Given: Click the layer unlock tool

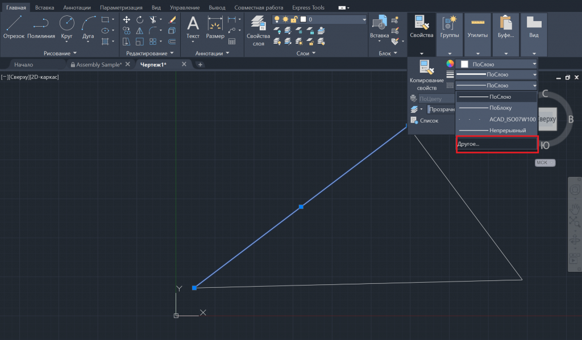Looking at the screenshot, I should [x=310, y=41].
